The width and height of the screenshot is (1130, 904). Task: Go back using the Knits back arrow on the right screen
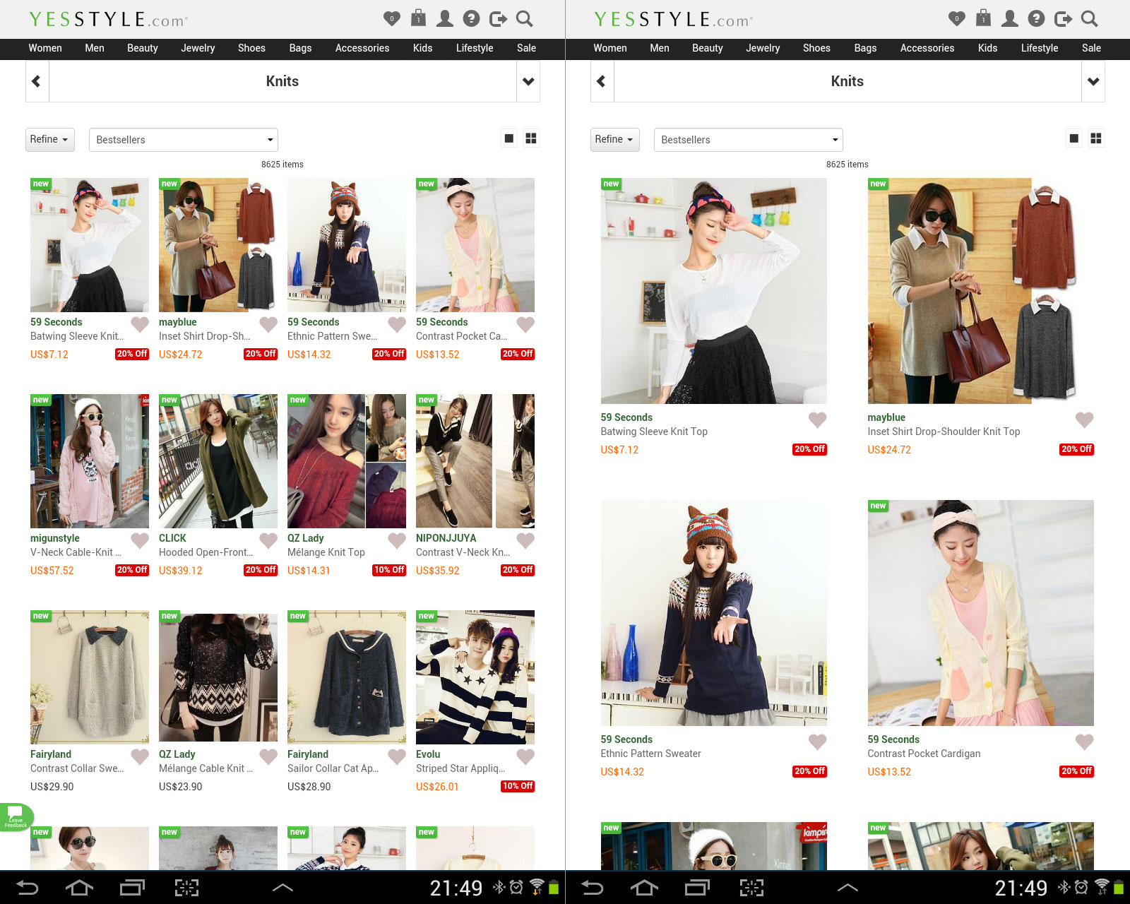pyautogui.click(x=602, y=81)
